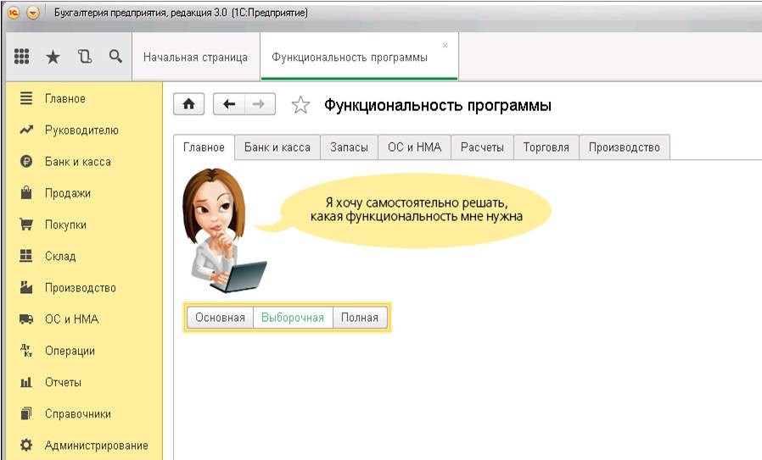Open Favorites star in top toolbar
Screen dimensions: 762x460
[53, 57]
